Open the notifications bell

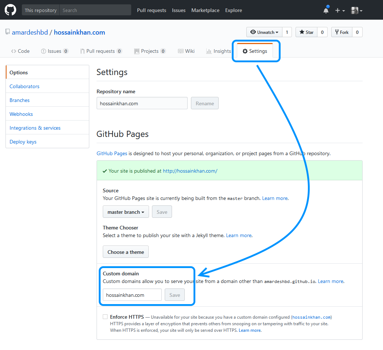pyautogui.click(x=325, y=10)
